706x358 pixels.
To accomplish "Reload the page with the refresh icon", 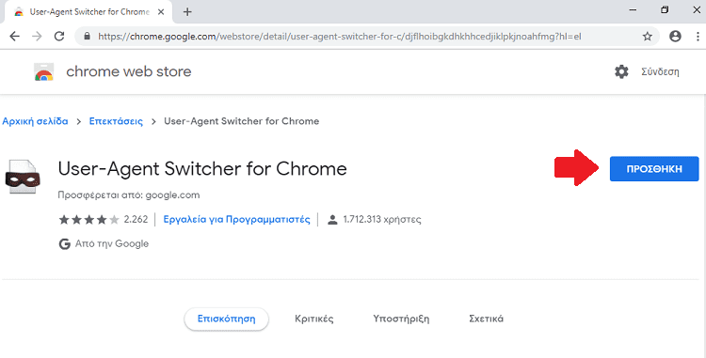I will 59,37.
